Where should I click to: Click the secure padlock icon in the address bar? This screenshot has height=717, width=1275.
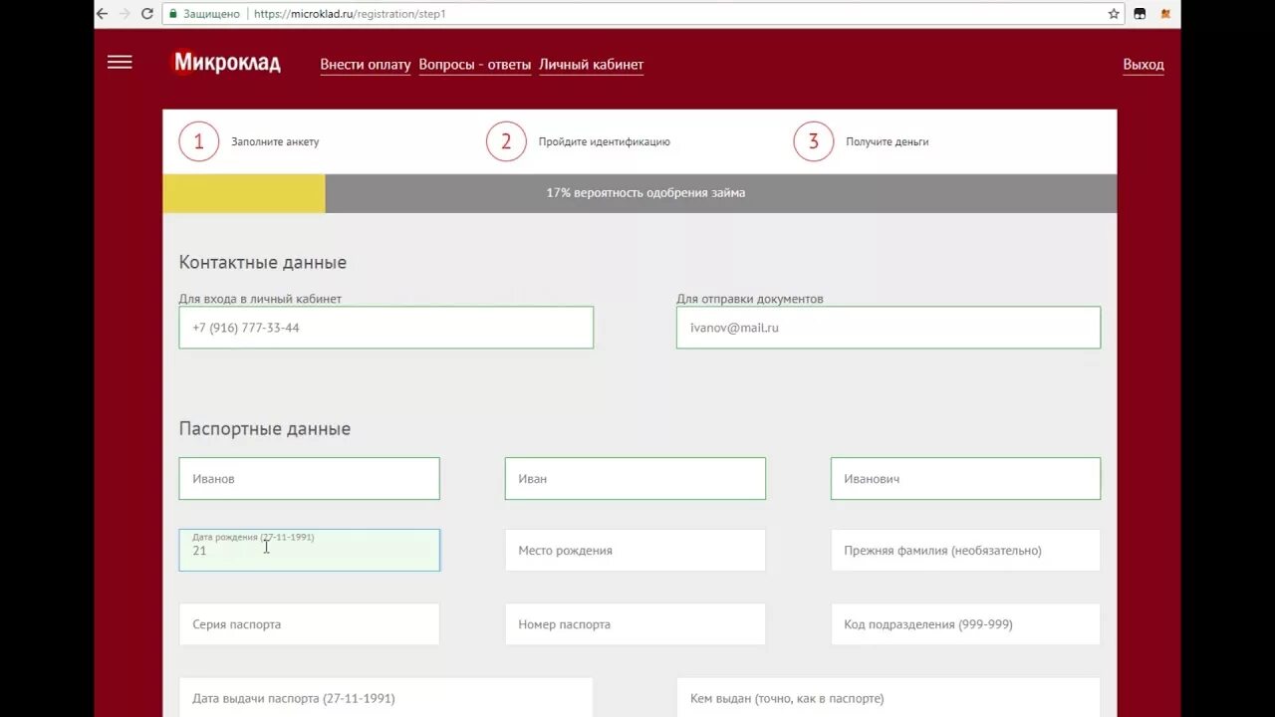[x=173, y=14]
